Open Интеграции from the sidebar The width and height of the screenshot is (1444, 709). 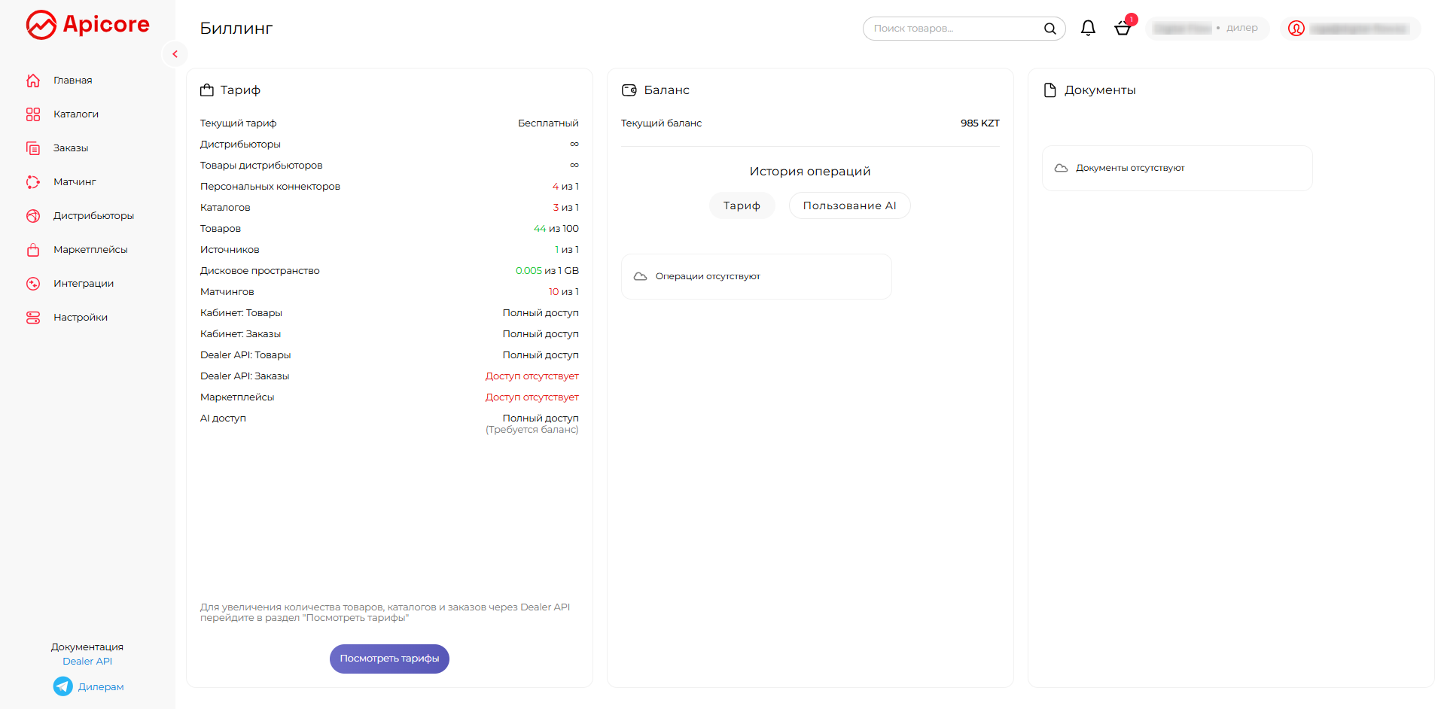pyautogui.click(x=84, y=284)
